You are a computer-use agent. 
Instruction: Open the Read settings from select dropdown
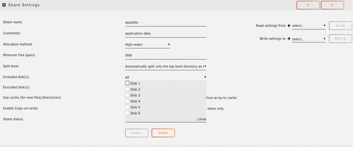309,26
